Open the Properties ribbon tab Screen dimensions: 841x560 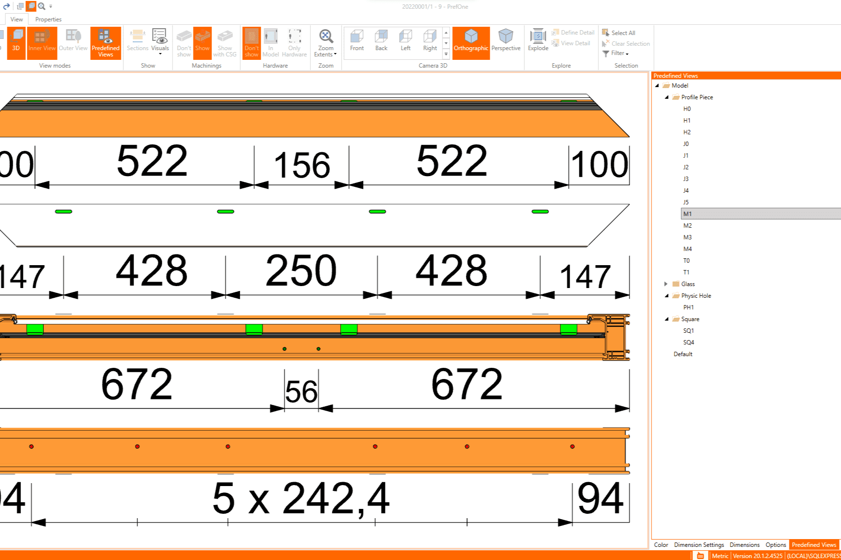click(48, 19)
